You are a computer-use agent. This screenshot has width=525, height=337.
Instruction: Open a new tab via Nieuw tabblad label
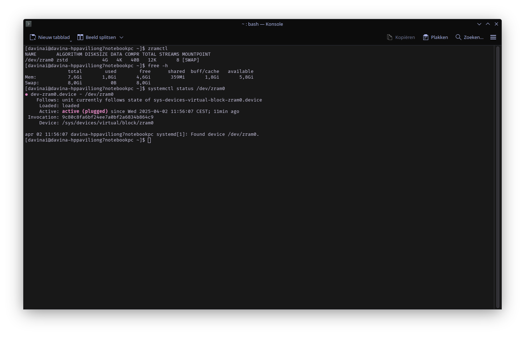tap(54, 37)
